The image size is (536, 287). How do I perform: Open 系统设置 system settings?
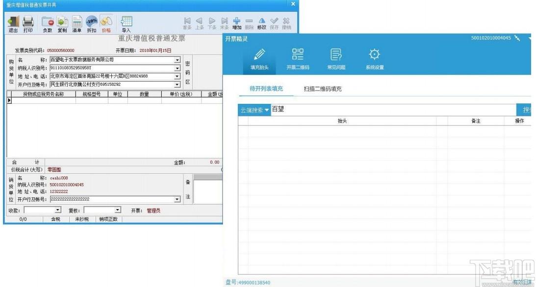coord(375,59)
